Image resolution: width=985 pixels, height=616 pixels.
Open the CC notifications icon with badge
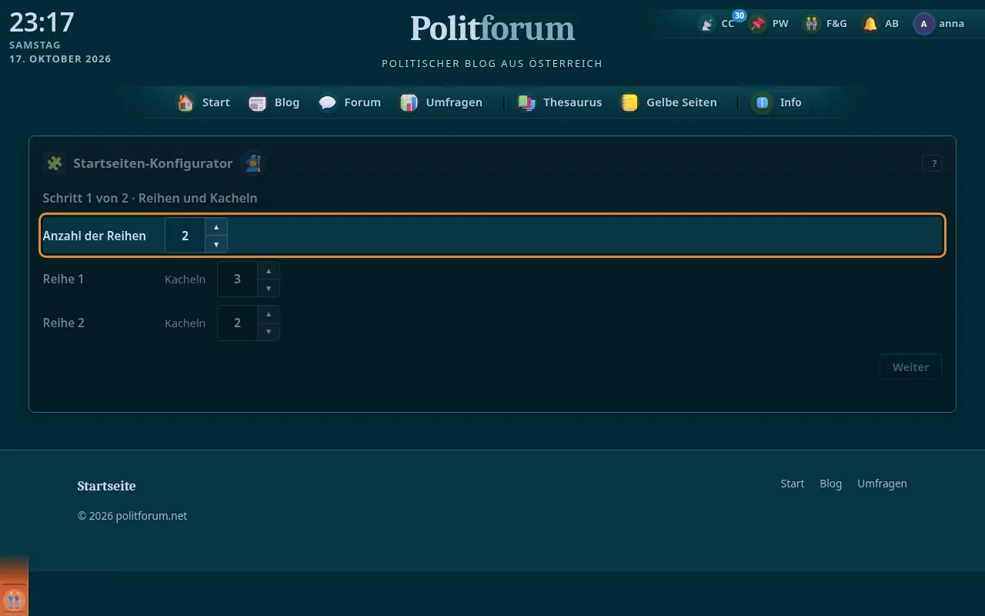pos(707,24)
